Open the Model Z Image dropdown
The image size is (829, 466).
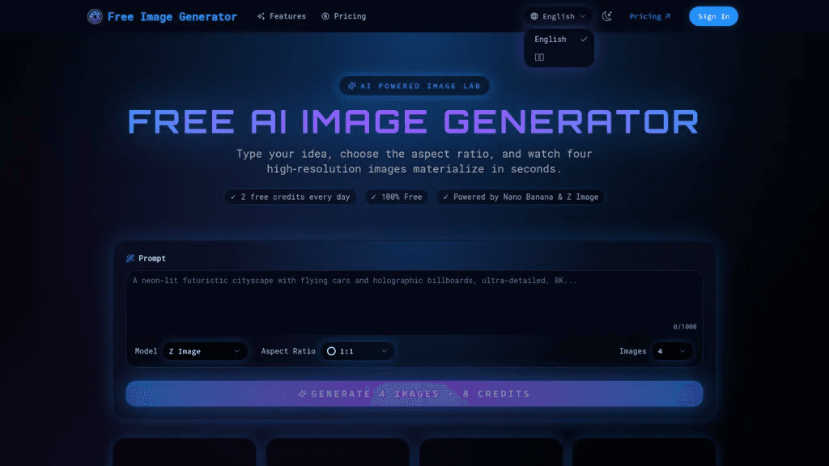(205, 351)
